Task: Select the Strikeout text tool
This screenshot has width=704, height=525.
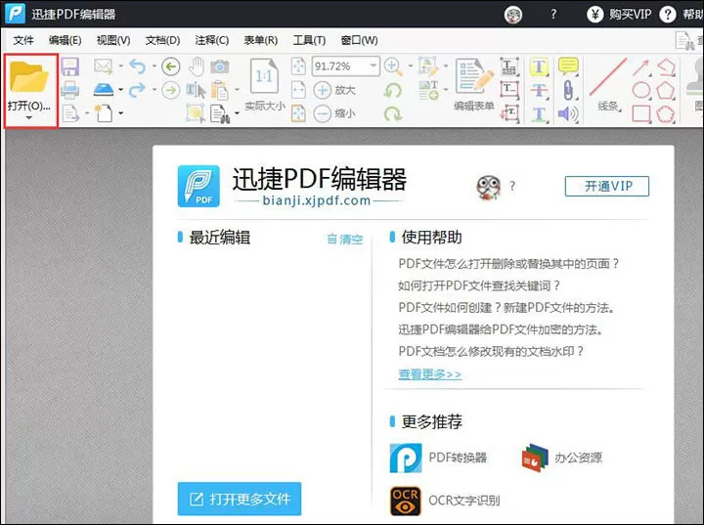Action: (x=539, y=90)
